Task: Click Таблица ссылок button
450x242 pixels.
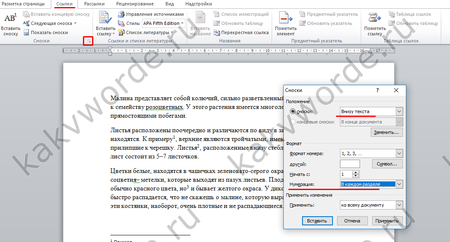Action: tap(410, 14)
